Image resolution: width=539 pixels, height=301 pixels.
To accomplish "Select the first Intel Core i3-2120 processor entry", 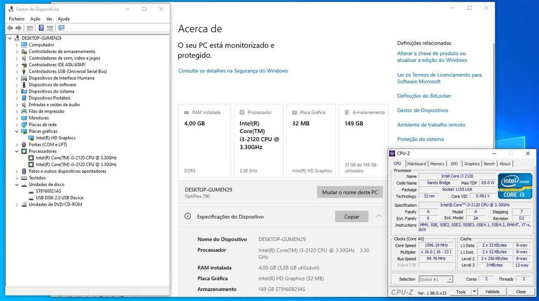I will [75, 158].
